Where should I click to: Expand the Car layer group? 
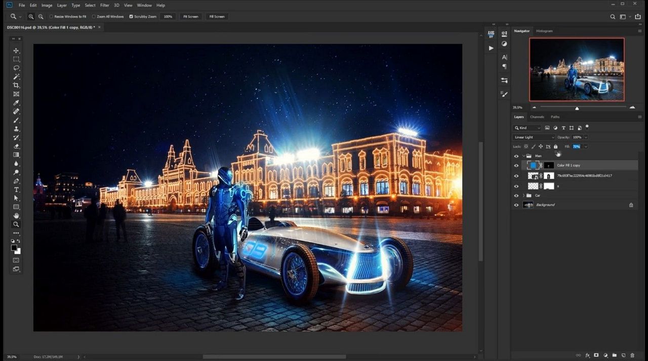pyautogui.click(x=522, y=195)
